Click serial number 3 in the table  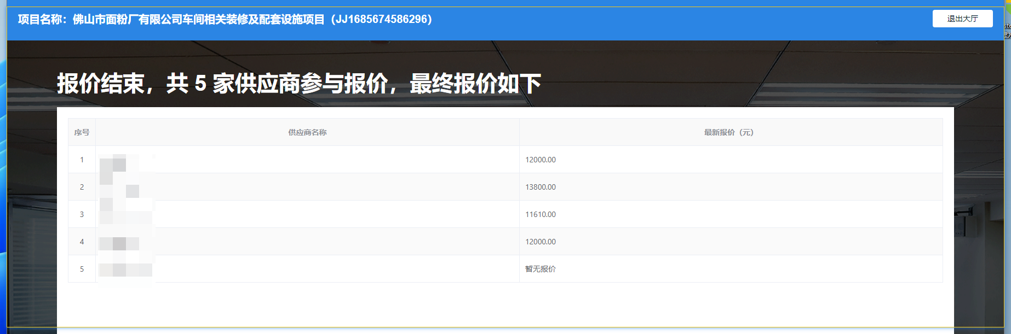pos(82,214)
